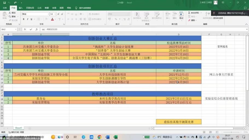Toggle Italic formatting
249x140 pixels.
pyautogui.click(x=27, y=19)
